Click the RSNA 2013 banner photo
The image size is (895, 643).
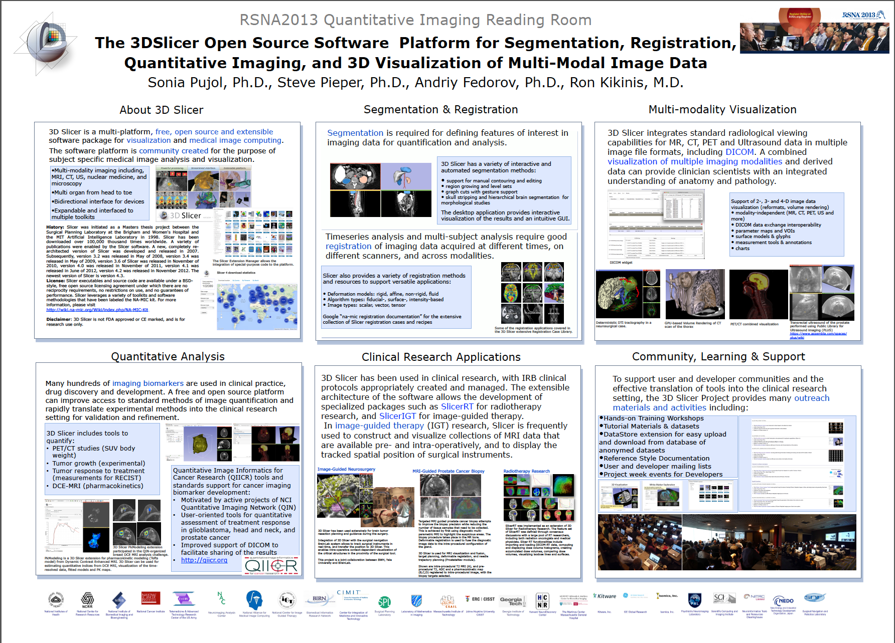pyautogui.click(x=814, y=31)
